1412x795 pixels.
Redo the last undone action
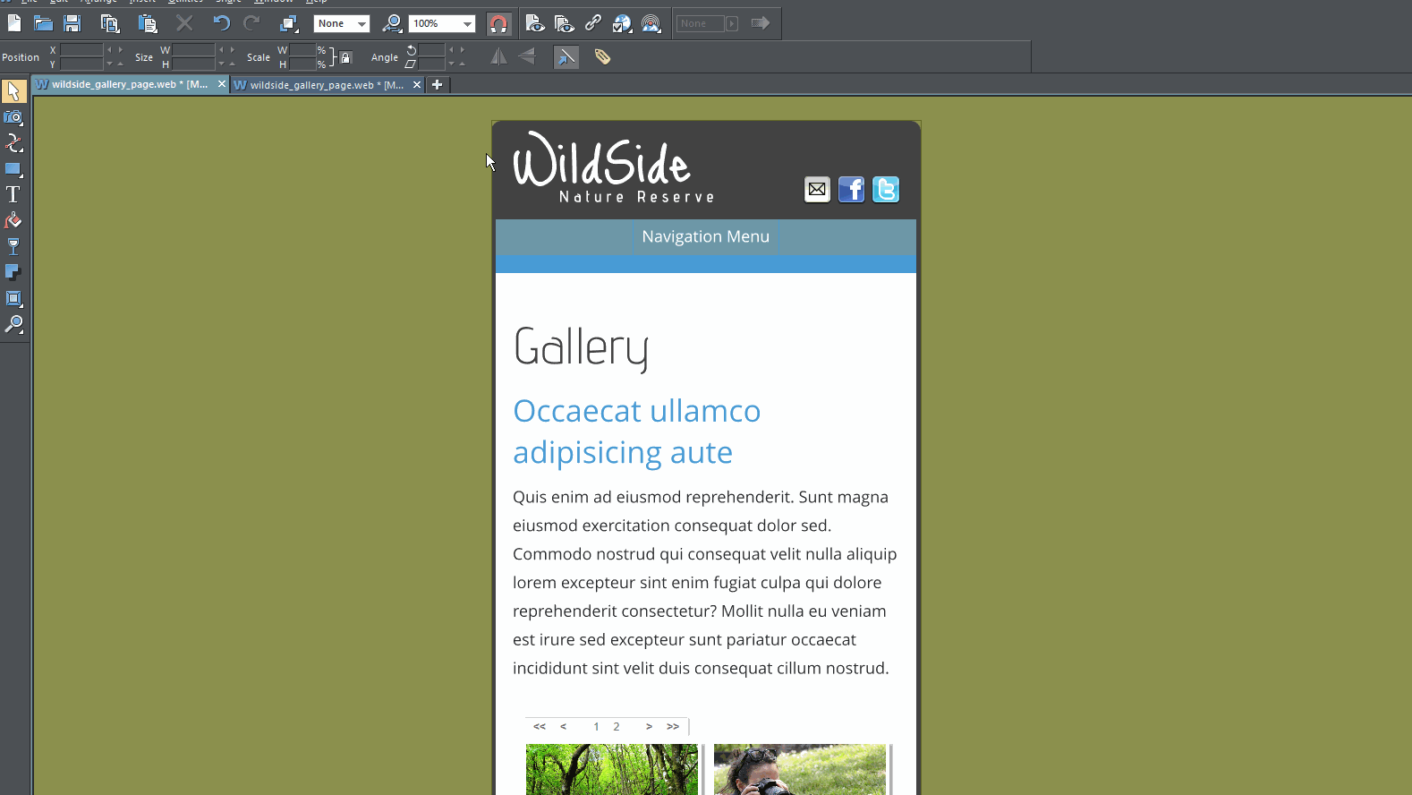(x=251, y=23)
